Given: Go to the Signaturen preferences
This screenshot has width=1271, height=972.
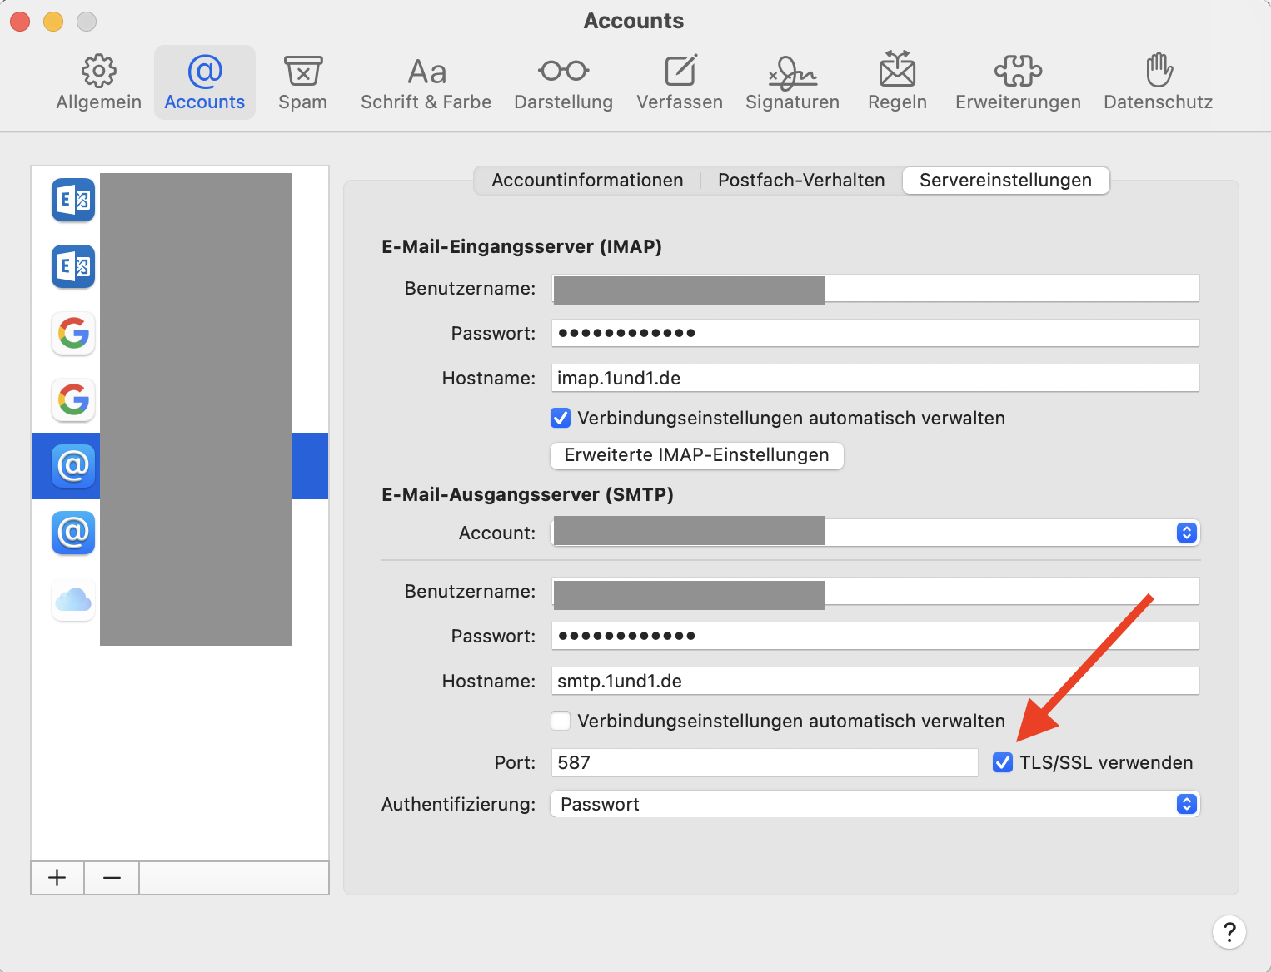Looking at the screenshot, I should pyautogui.click(x=793, y=82).
